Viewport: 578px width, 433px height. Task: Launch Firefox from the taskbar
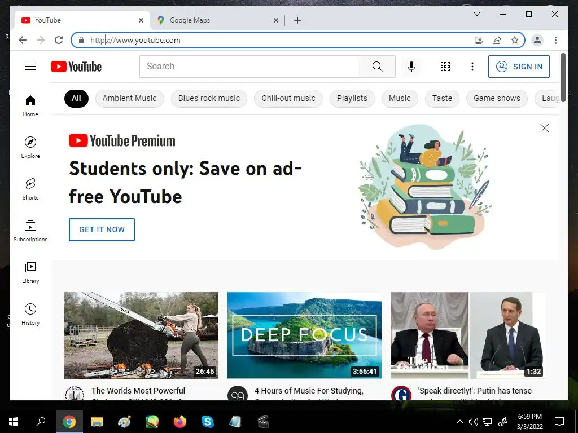pos(180,422)
